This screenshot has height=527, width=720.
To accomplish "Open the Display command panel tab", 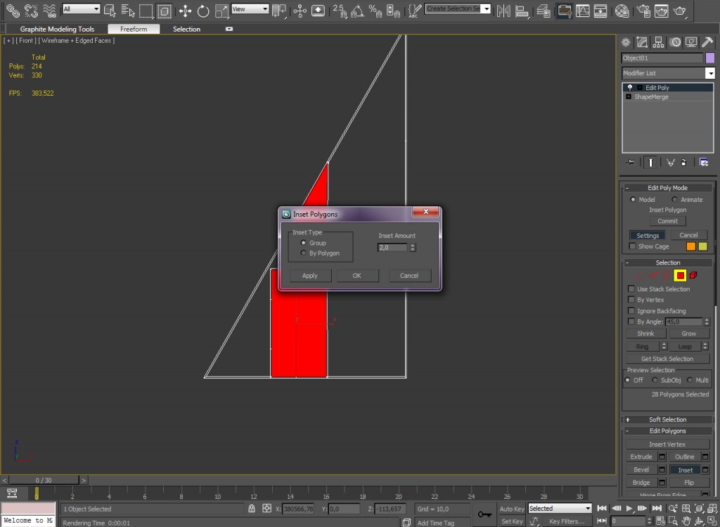I will (691, 42).
